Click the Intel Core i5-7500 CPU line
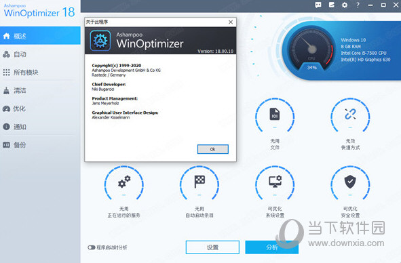The width and height of the screenshot is (401, 263). (364, 53)
